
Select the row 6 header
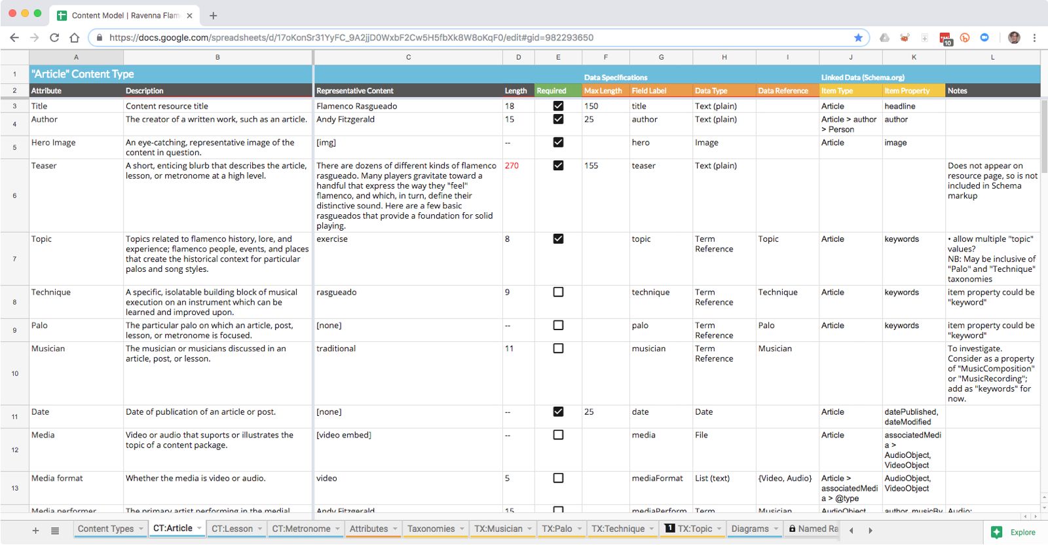click(x=14, y=196)
